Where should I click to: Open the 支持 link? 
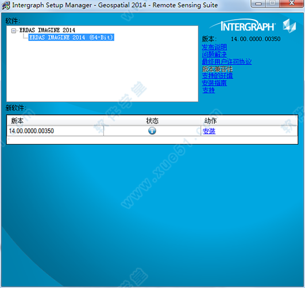point(209,90)
